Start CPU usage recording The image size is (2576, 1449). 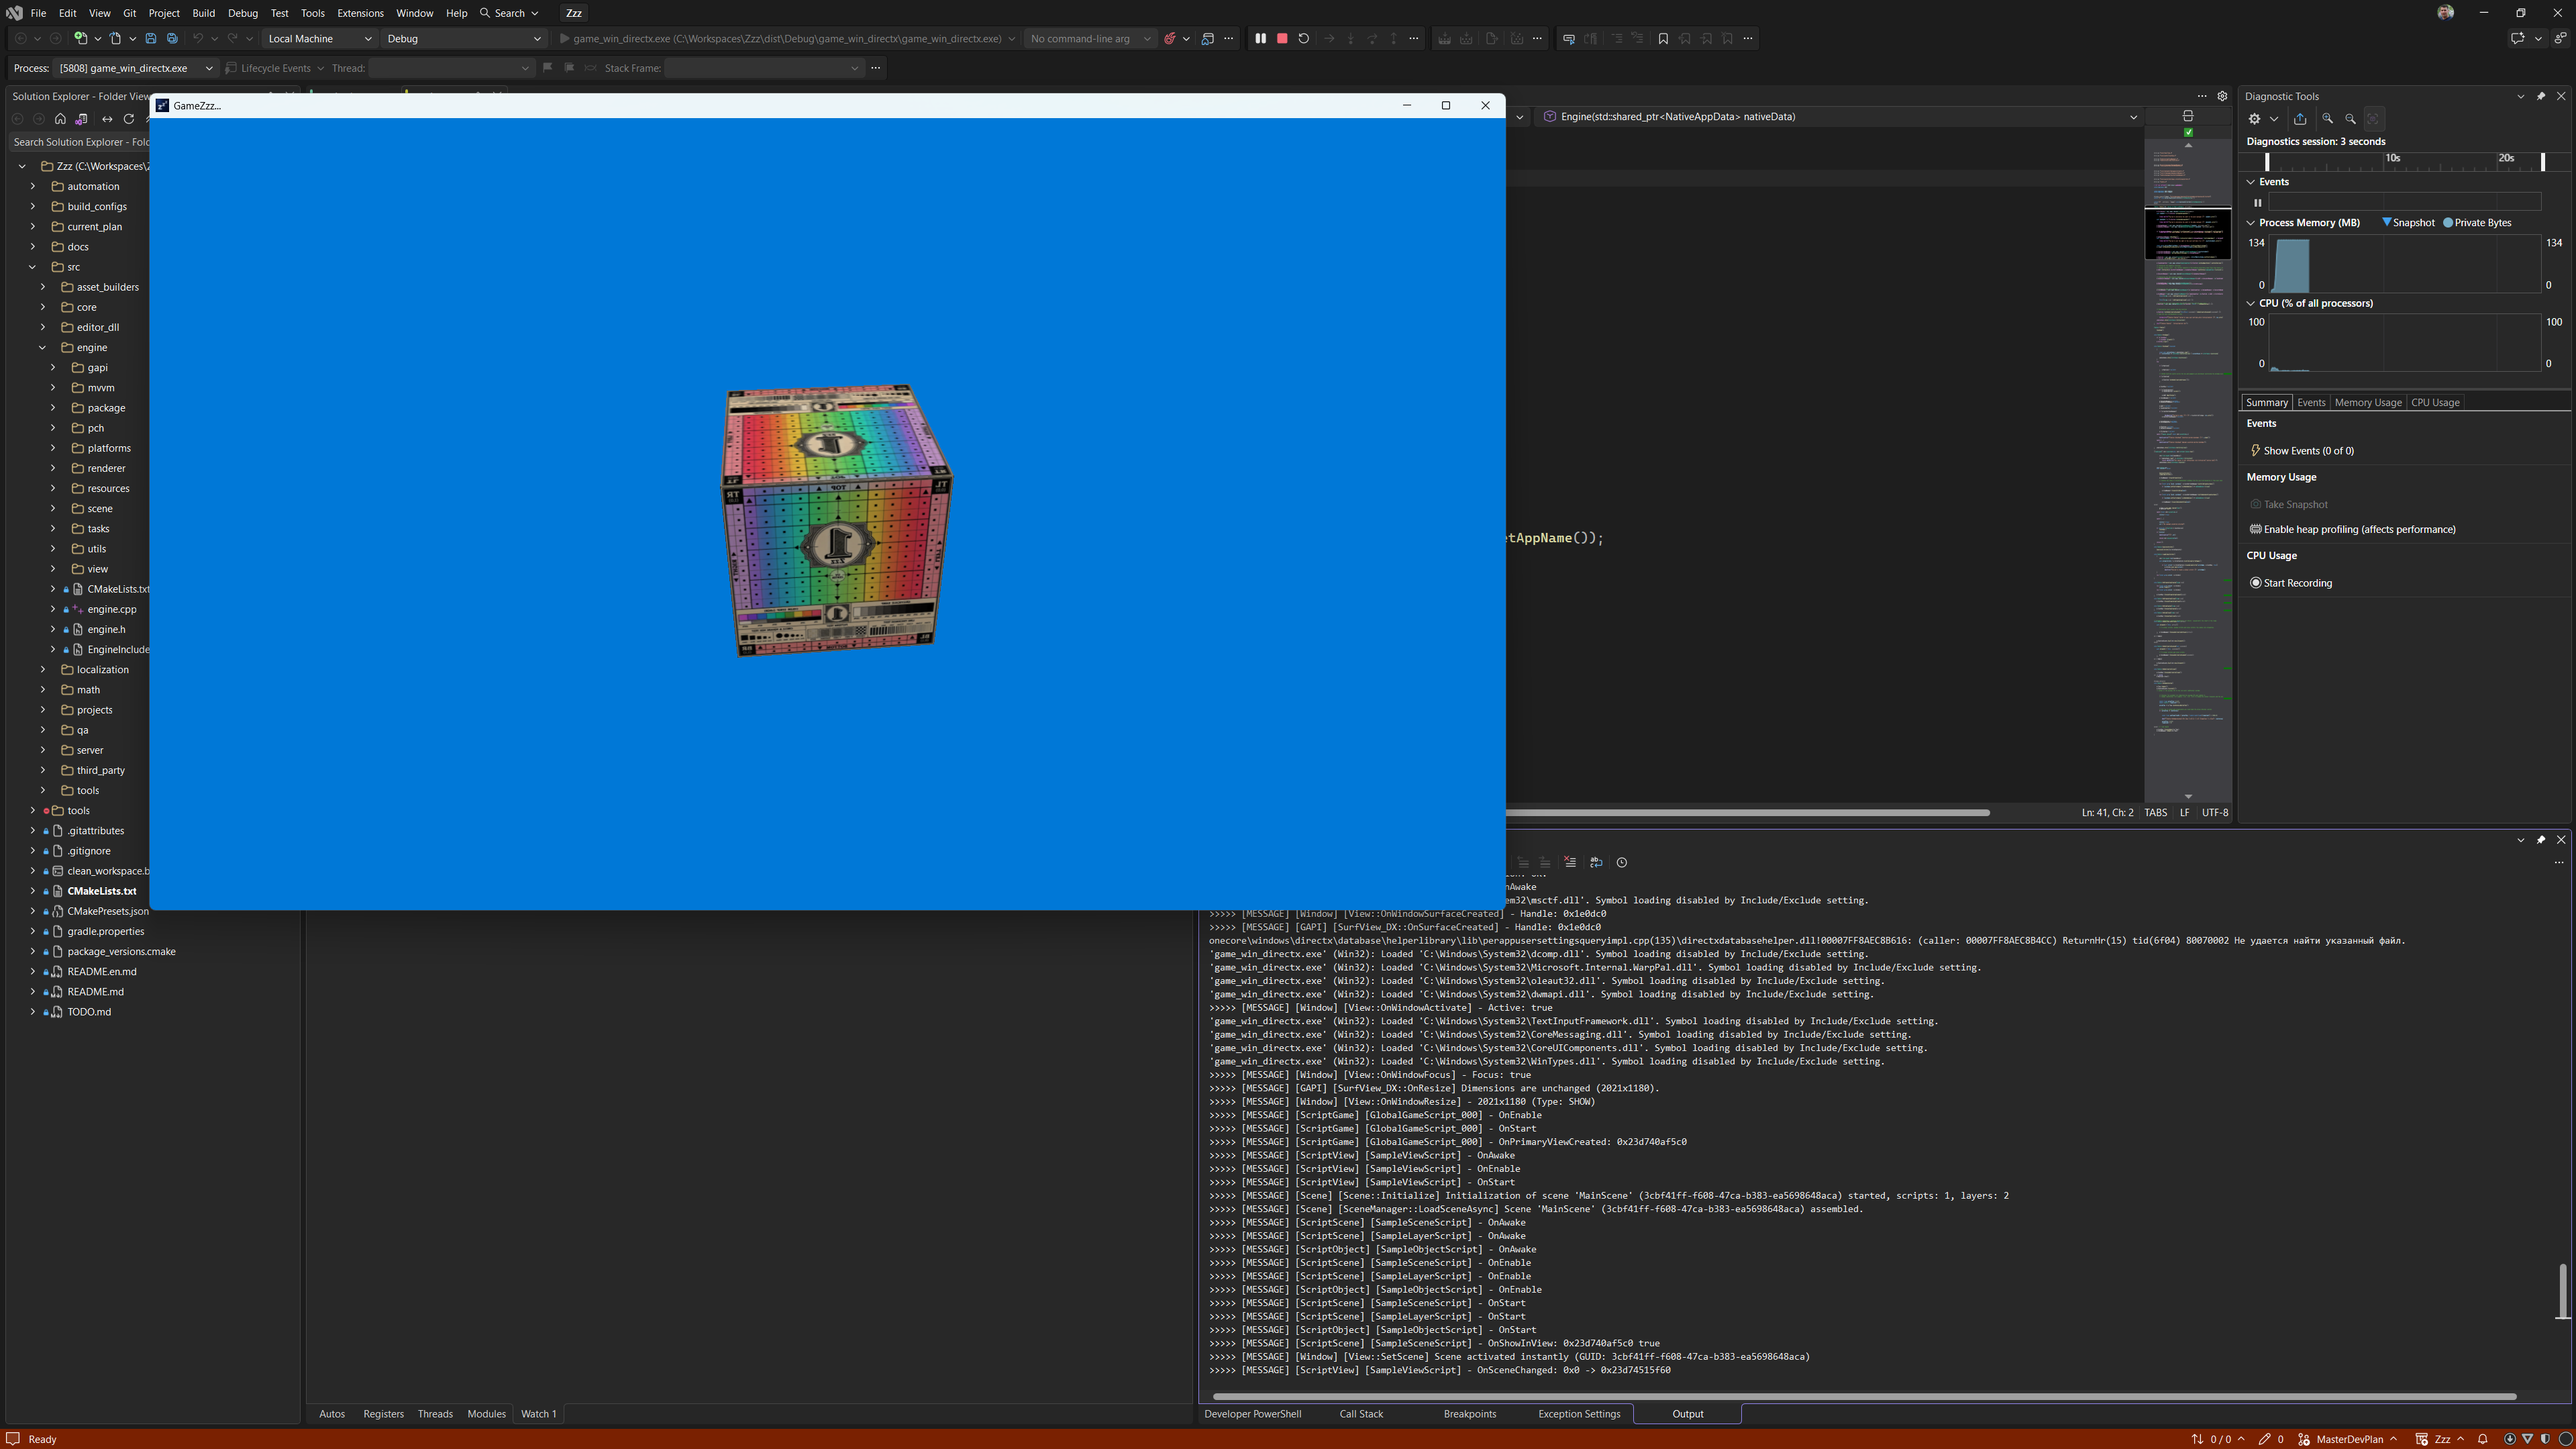2290,583
